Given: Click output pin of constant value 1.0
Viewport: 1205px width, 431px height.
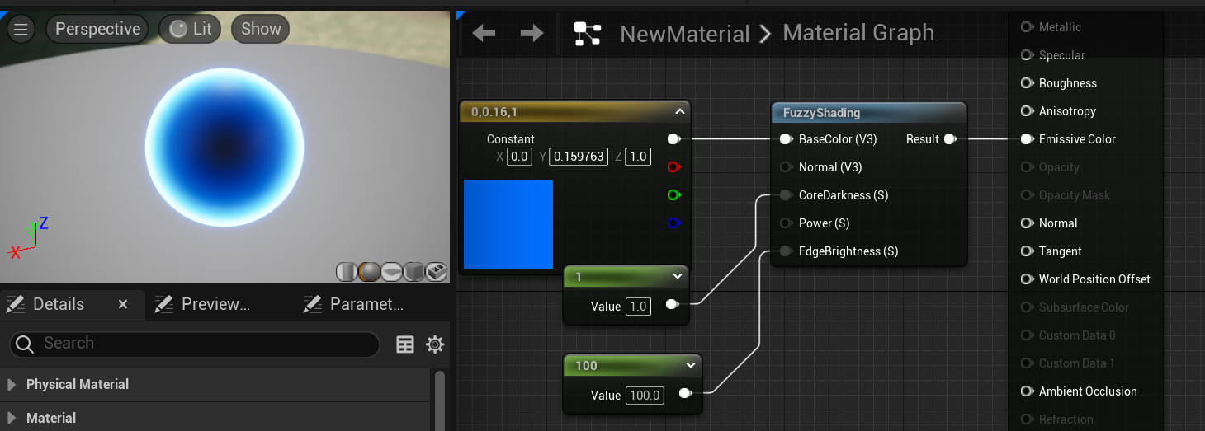Looking at the screenshot, I should (x=672, y=305).
